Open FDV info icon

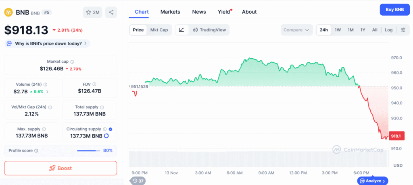point(94,84)
